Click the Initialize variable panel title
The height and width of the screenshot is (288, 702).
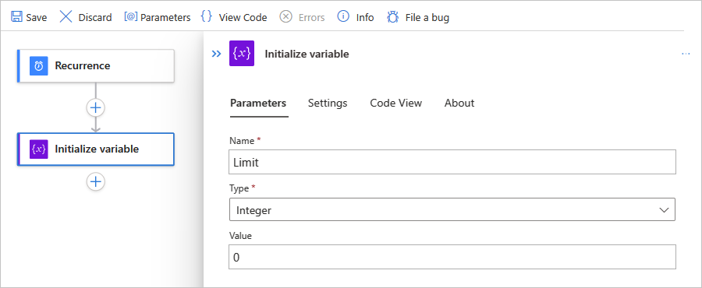pyautogui.click(x=307, y=54)
